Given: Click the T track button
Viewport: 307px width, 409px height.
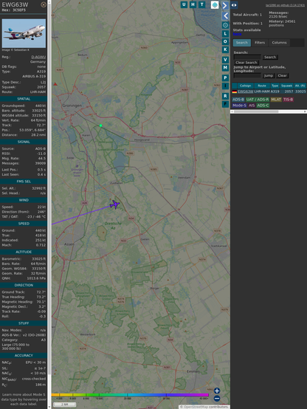Looking at the screenshot, I should [202, 4].
